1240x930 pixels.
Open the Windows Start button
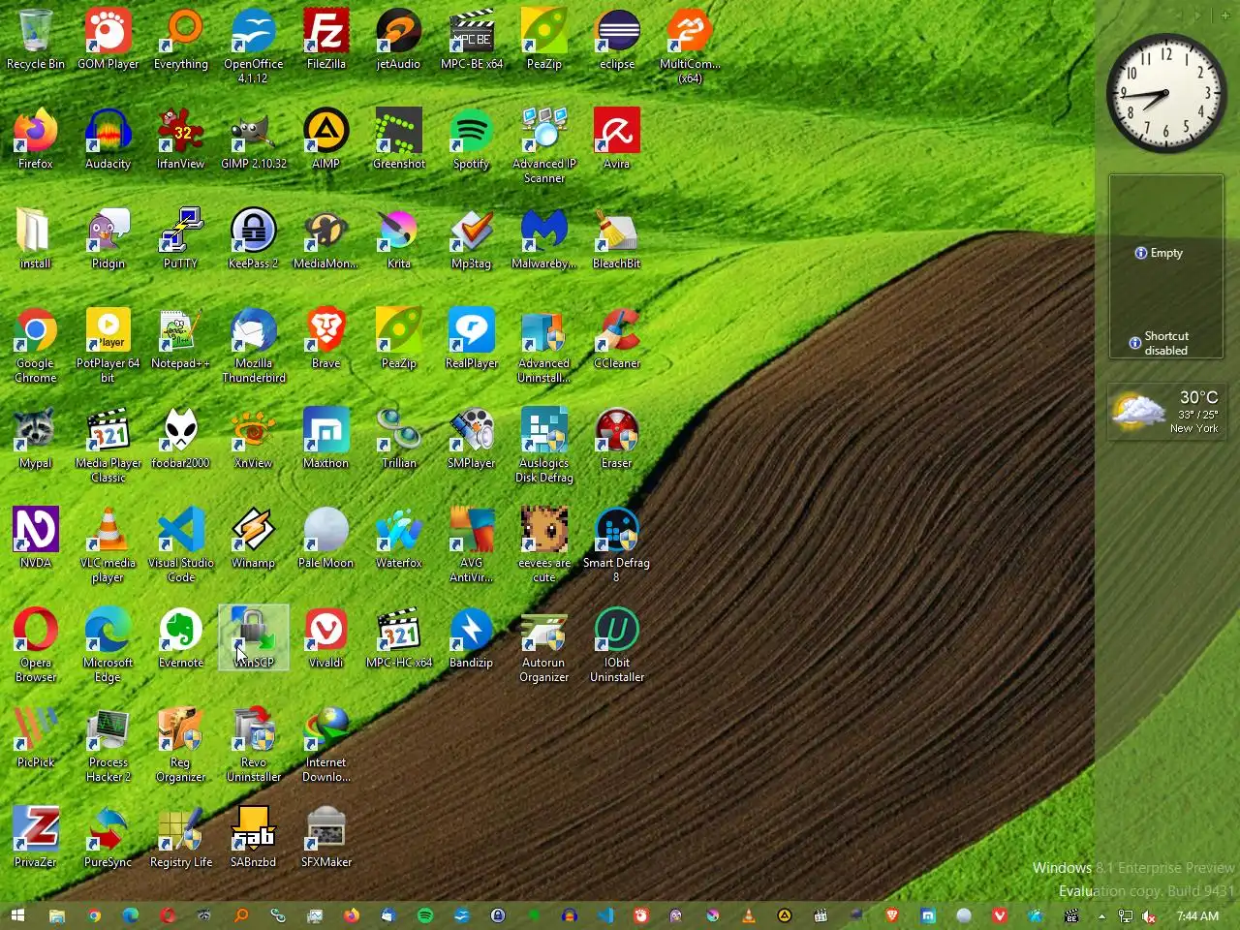(17, 915)
